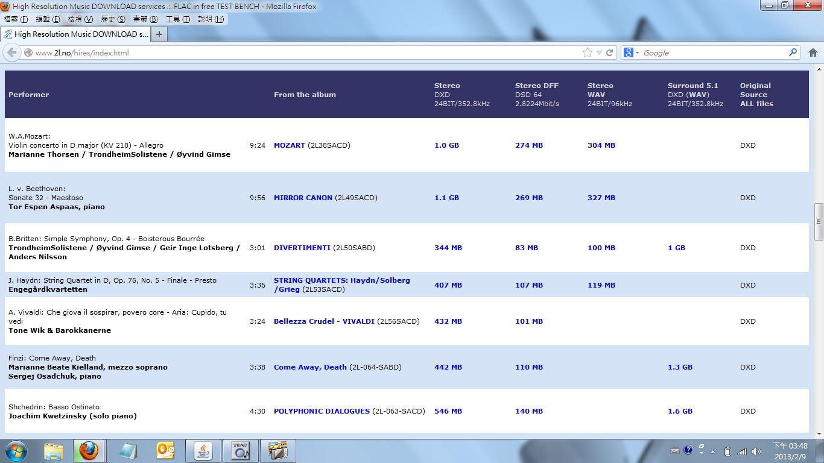Click the page vertical scrollbar thumb
The image size is (824, 463).
point(819,222)
